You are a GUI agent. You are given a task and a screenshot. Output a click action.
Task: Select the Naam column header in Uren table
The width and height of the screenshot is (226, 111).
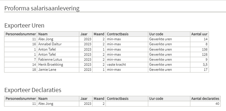pyautogui.click(x=58, y=34)
